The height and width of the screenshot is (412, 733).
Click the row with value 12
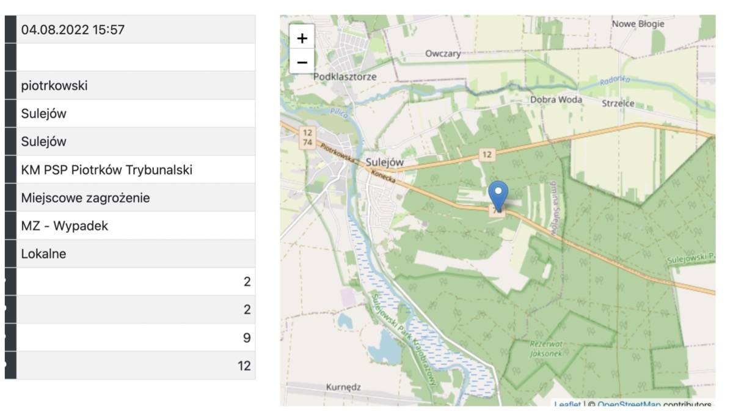coord(136,366)
